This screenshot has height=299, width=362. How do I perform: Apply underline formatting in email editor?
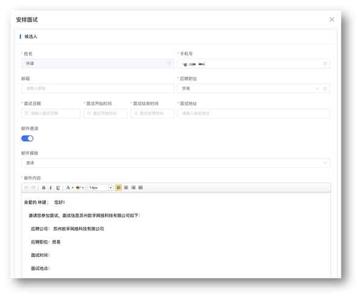58,188
